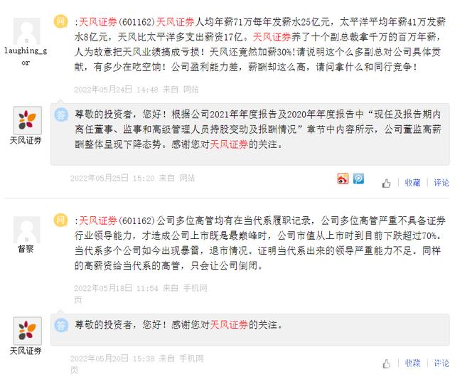Share first answer to Sina Weibo

coord(343,179)
